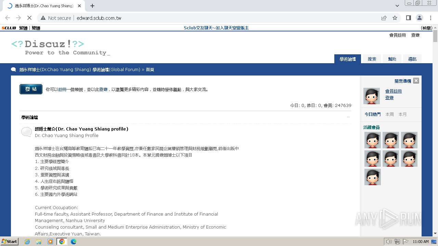438x246 pixels.
Task: Switch to 簡體 simplified Chinese
Action: pyautogui.click(x=36, y=28)
